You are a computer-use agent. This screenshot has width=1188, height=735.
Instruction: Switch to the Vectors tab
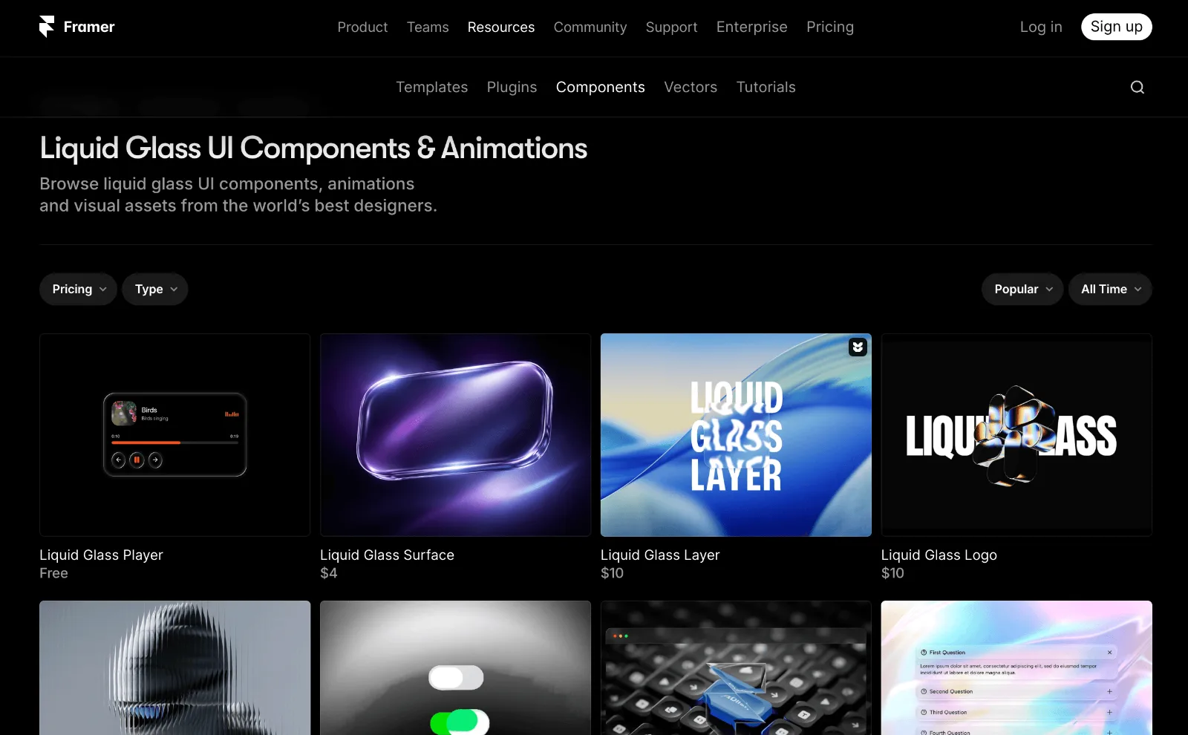click(x=691, y=88)
